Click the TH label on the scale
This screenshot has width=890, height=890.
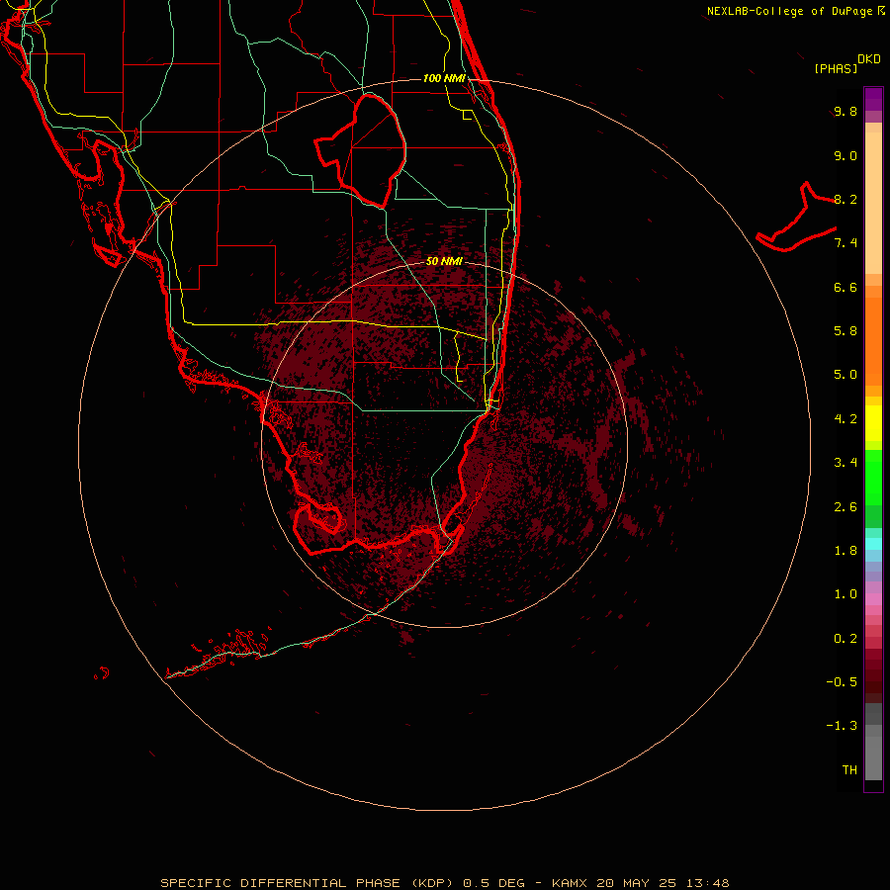pyautogui.click(x=849, y=769)
